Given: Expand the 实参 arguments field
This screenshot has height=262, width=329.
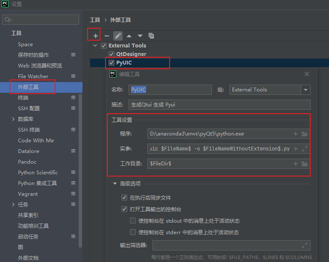Looking at the screenshot, I should point(305,149).
